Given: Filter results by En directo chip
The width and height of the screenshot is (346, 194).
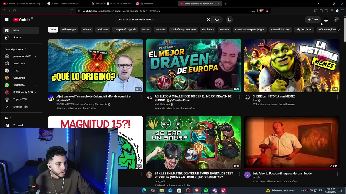Looking at the screenshot, I should tap(208, 29).
